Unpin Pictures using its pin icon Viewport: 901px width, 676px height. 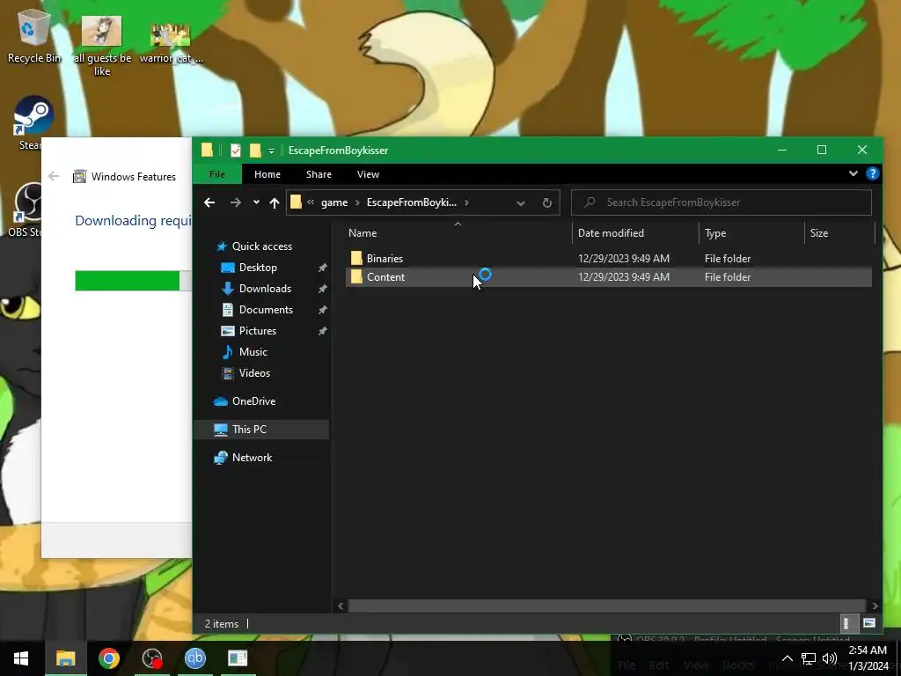(x=322, y=332)
